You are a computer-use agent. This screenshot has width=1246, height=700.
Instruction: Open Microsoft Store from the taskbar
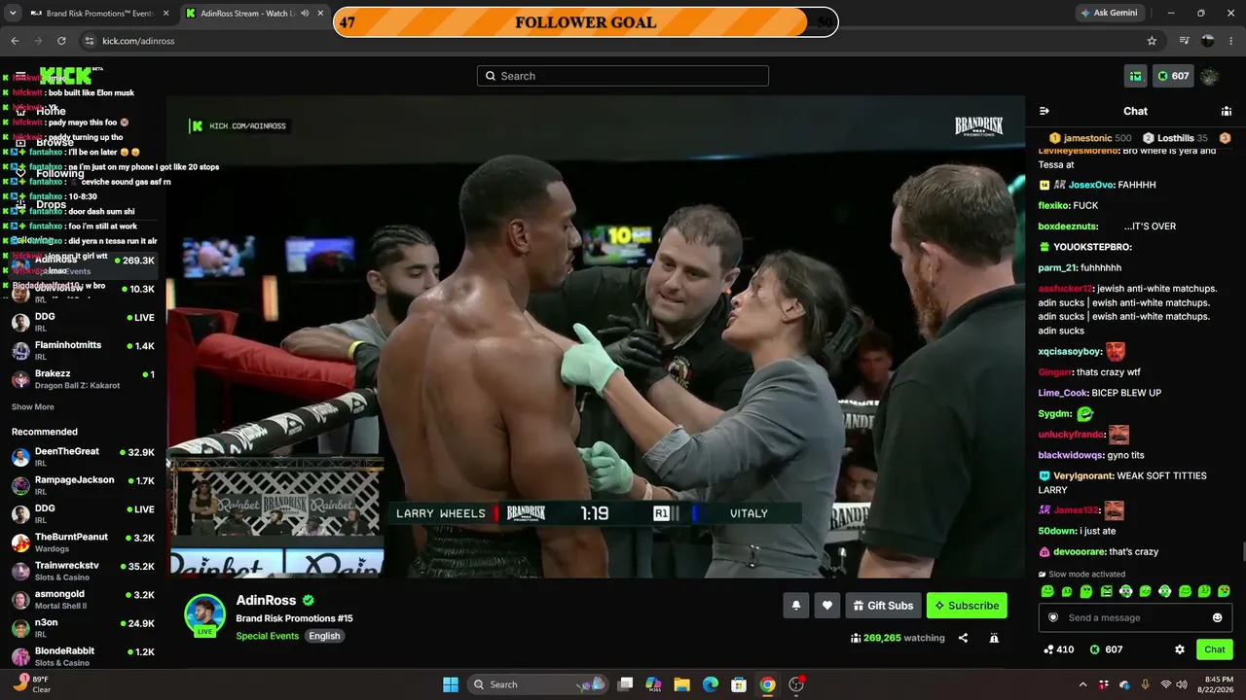(x=739, y=684)
